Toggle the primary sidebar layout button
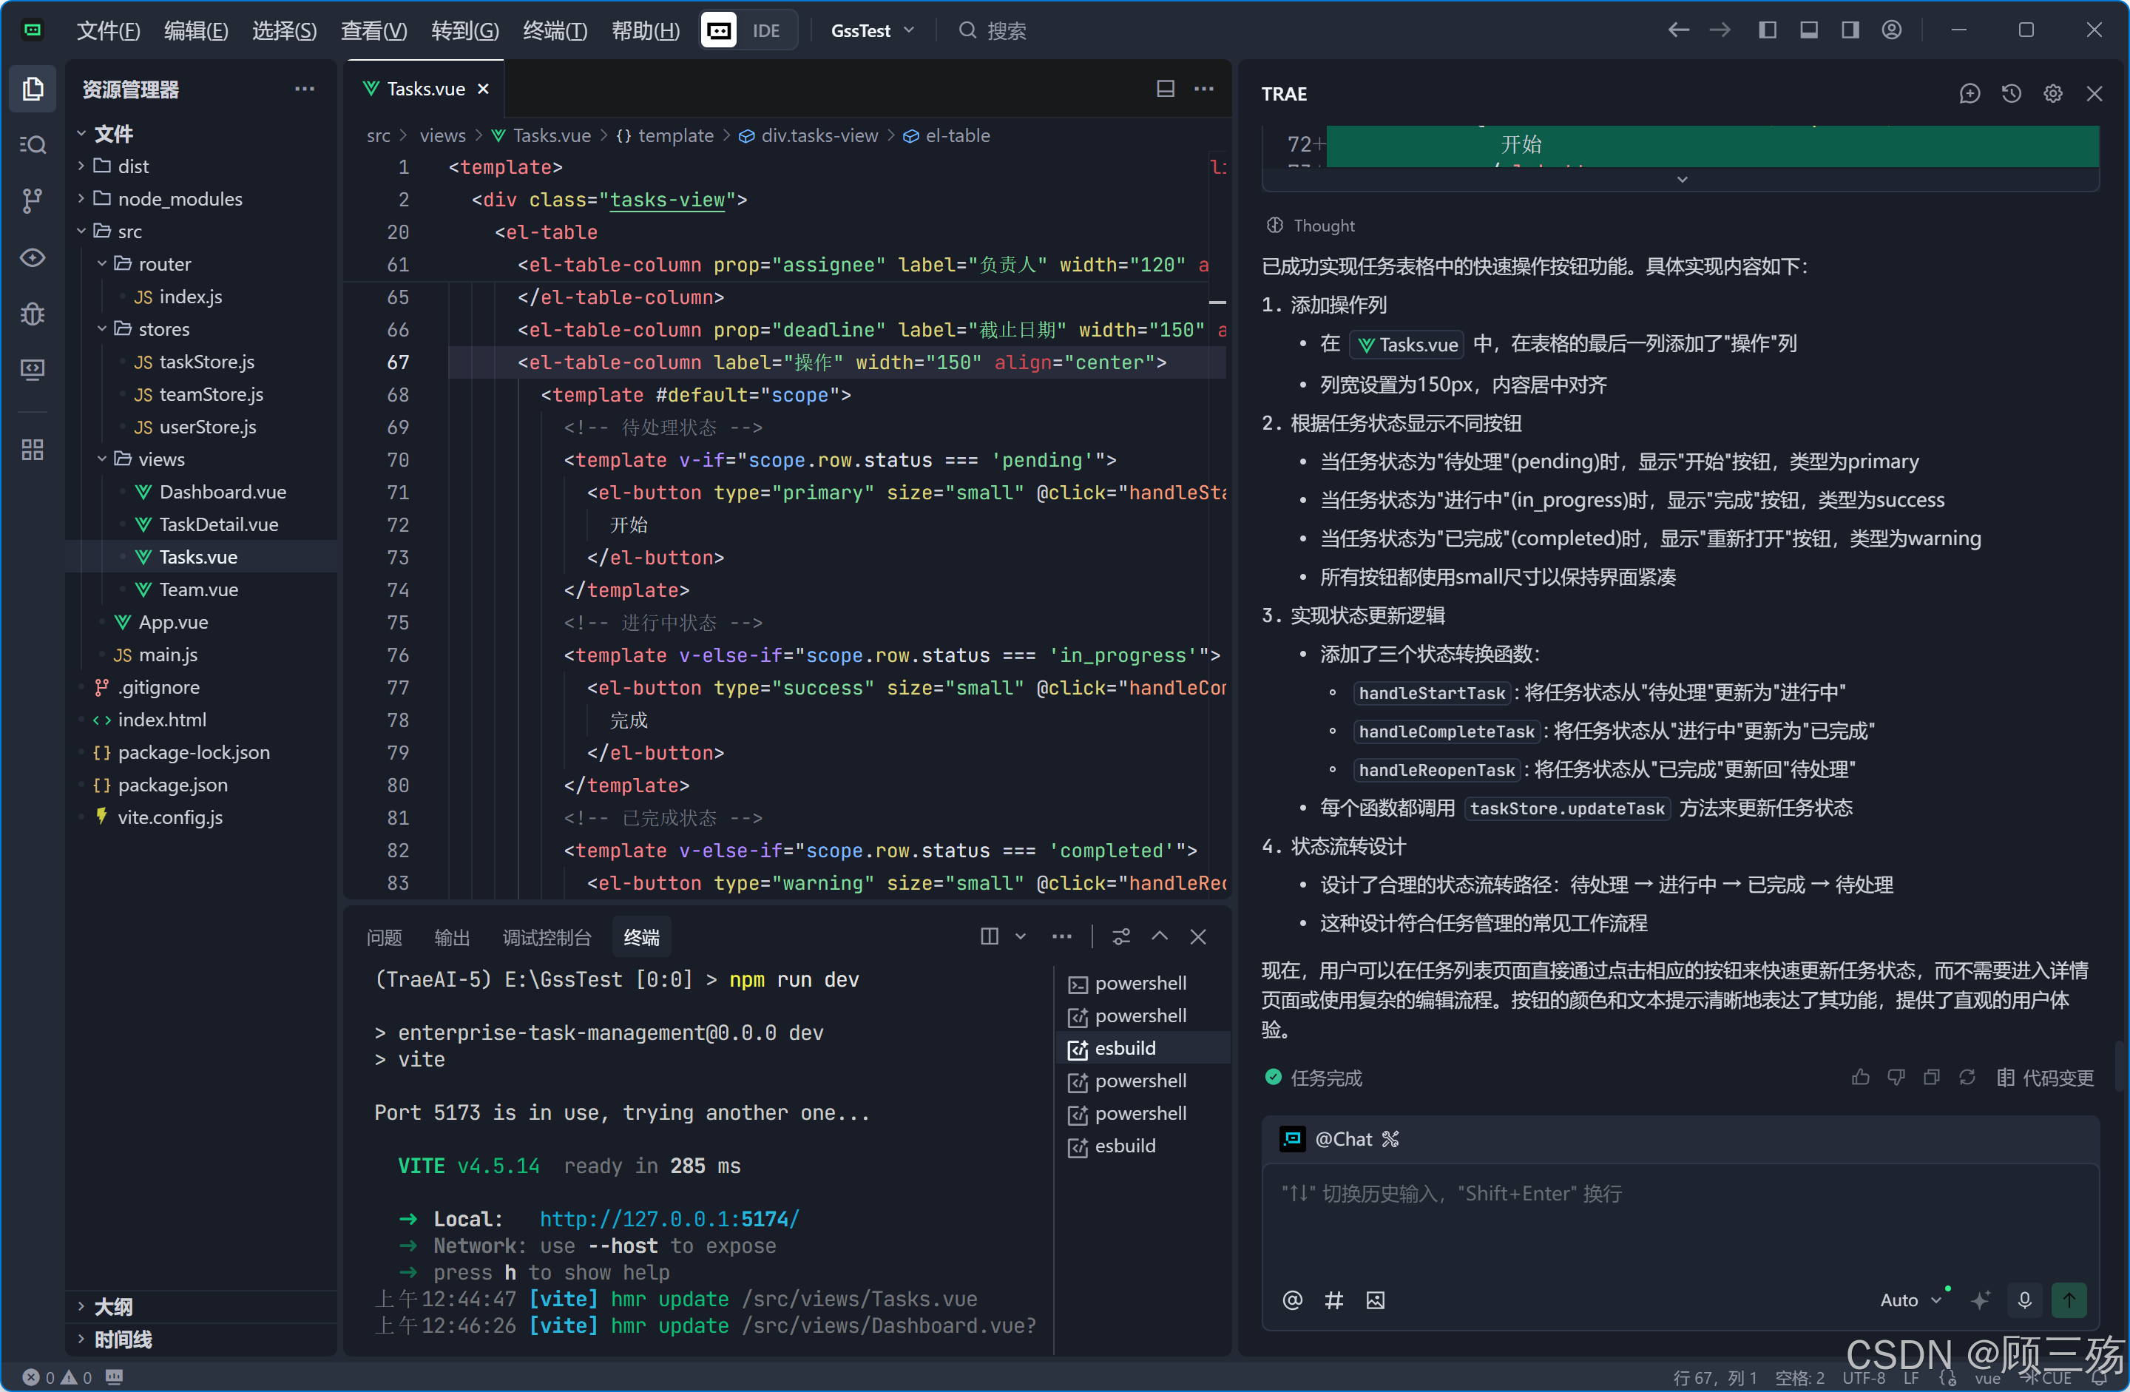2130x1392 pixels. (1767, 30)
